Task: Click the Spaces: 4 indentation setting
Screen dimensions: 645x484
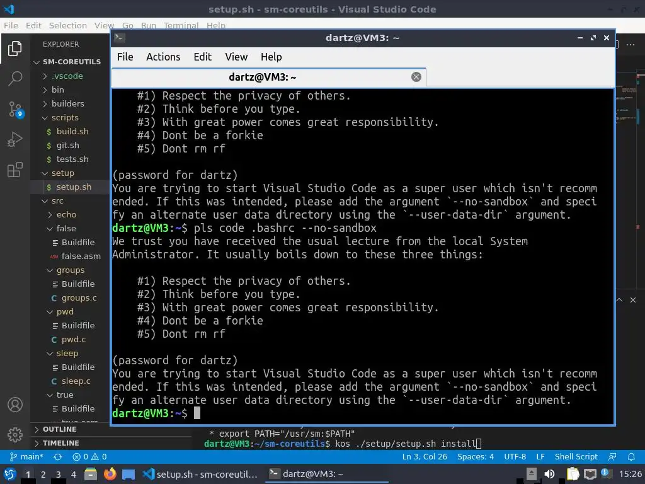Action: [x=476, y=456]
